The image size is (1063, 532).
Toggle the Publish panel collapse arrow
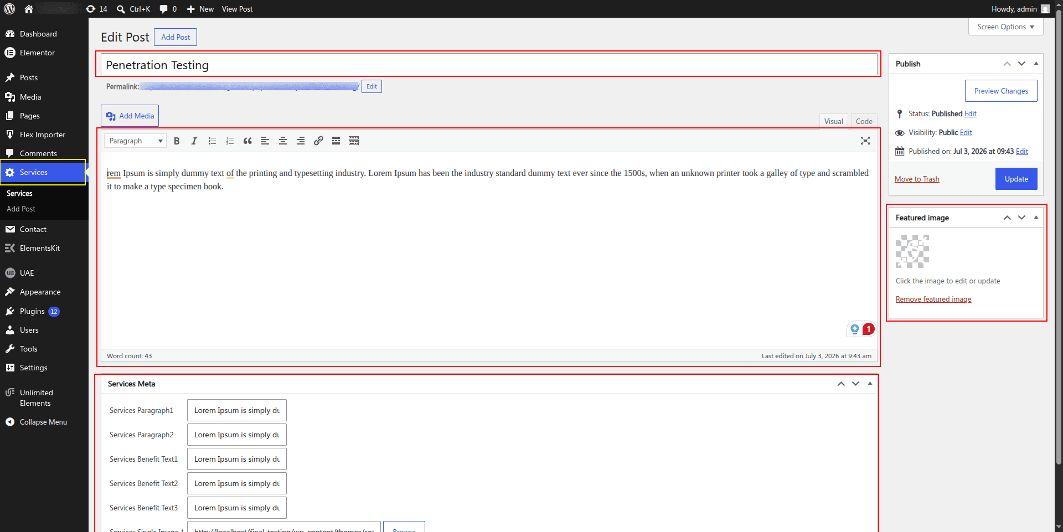click(1036, 64)
